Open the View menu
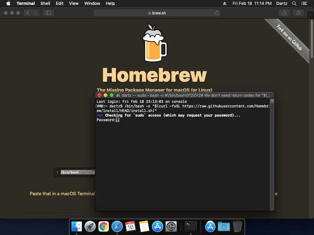 74,3
